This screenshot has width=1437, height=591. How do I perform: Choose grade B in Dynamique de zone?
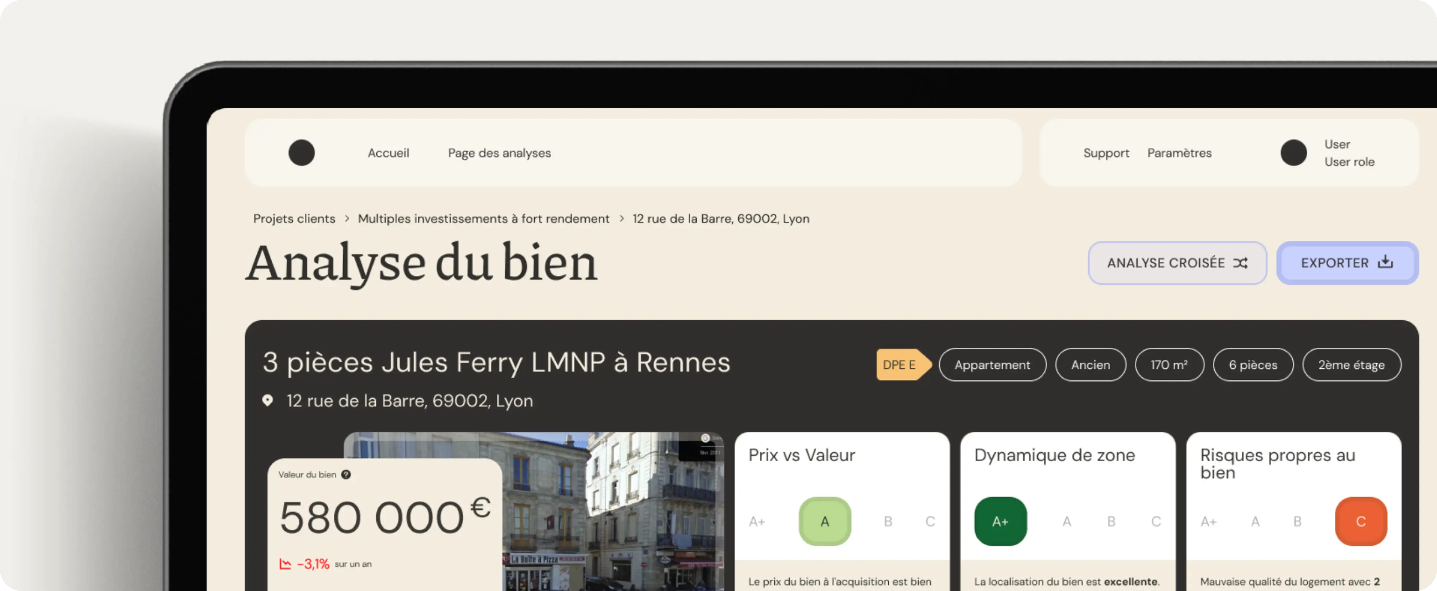coord(1111,521)
